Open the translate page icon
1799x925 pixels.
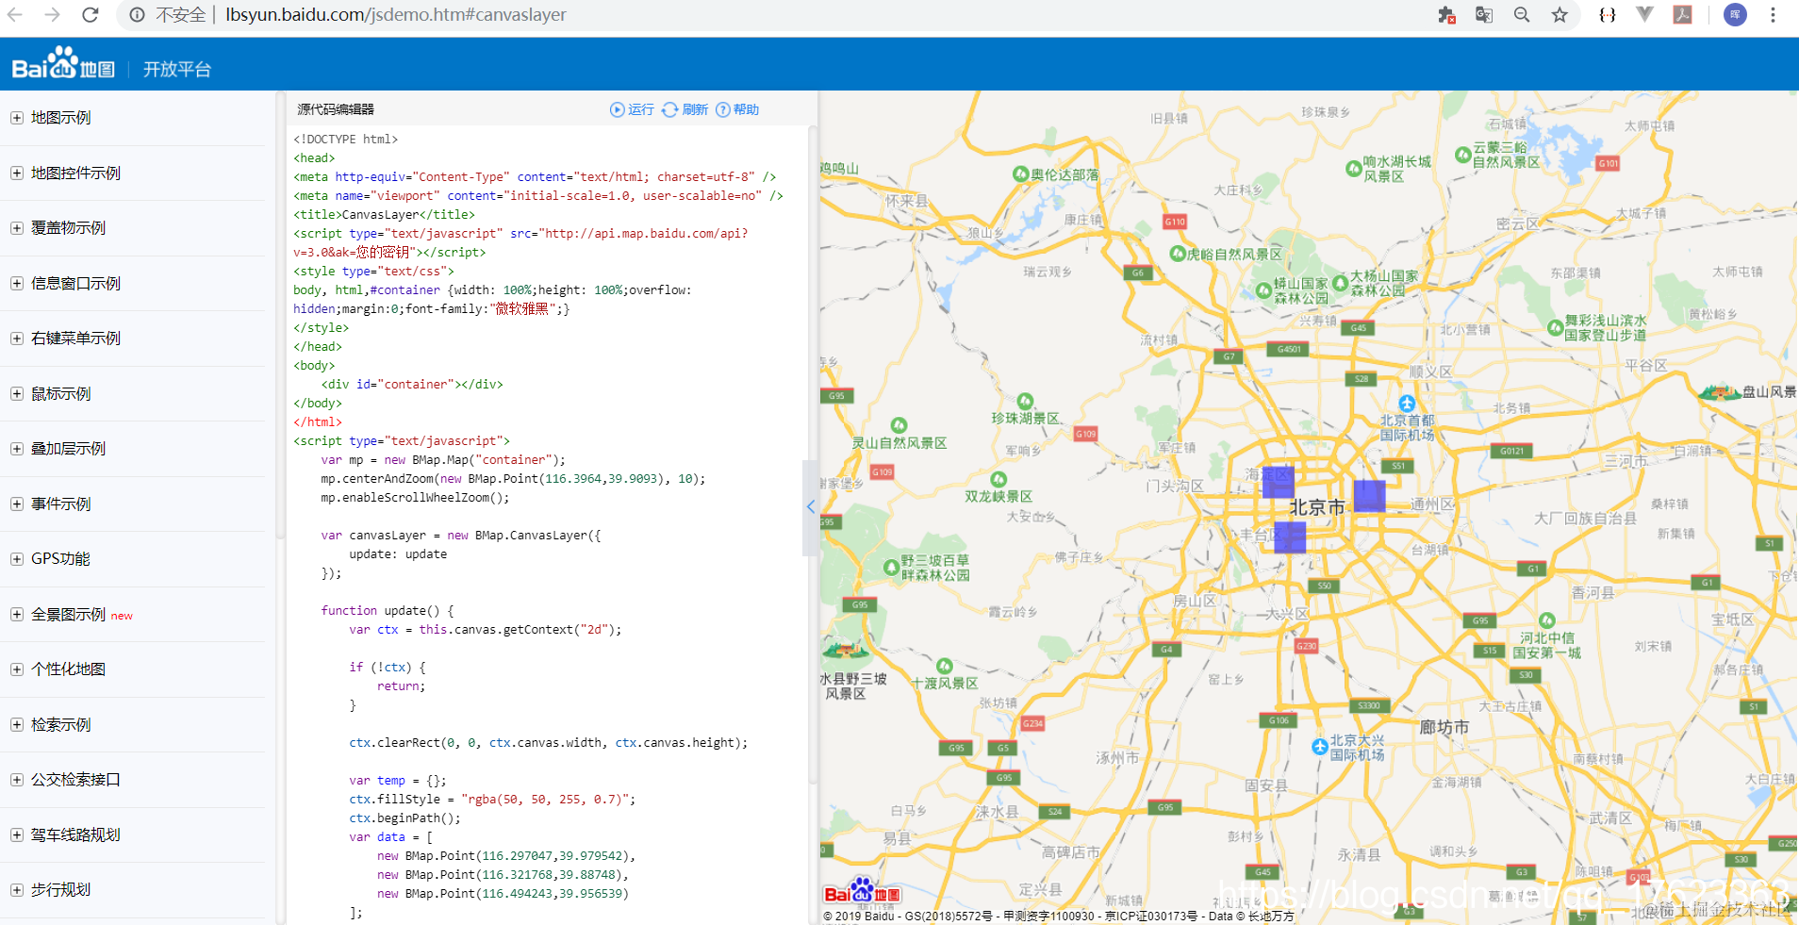point(1484,15)
